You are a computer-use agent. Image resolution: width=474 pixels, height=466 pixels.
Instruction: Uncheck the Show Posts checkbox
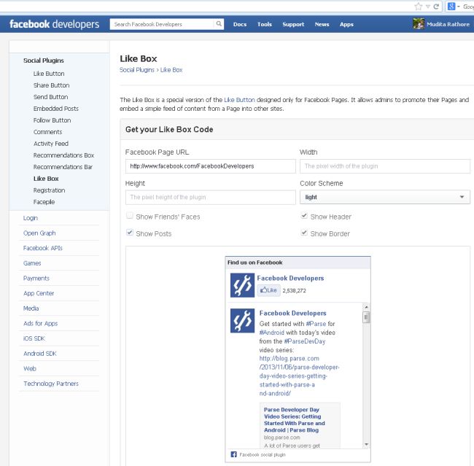(x=130, y=233)
